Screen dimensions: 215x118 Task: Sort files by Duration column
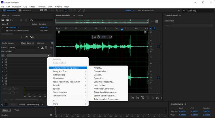[42, 24]
